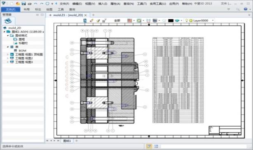Click the manager panel float icon

(42, 15)
